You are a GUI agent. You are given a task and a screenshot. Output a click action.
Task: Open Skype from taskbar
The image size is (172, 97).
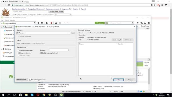click(x=32, y=95)
